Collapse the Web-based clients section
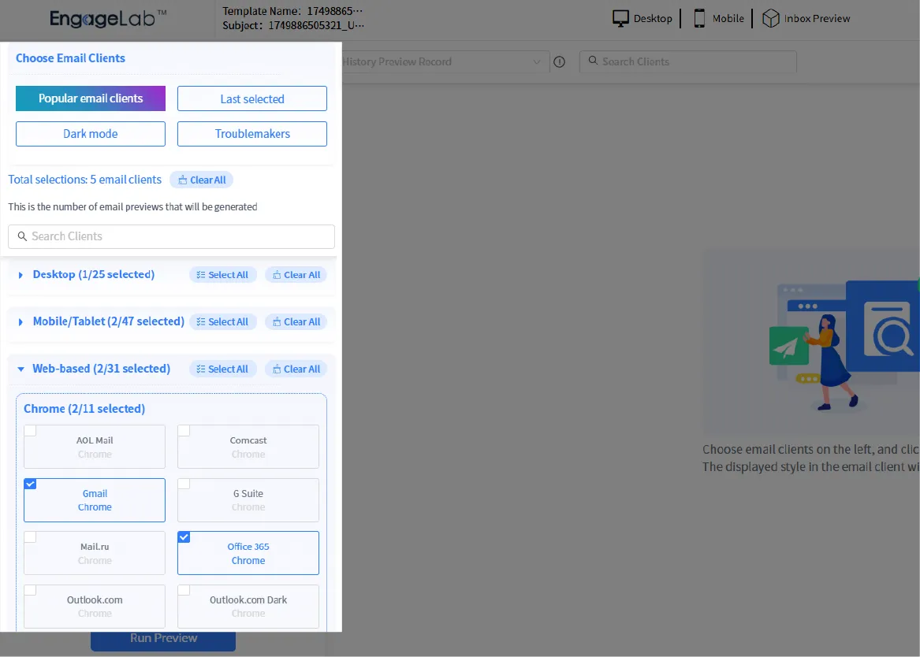The image size is (920, 657). point(20,369)
